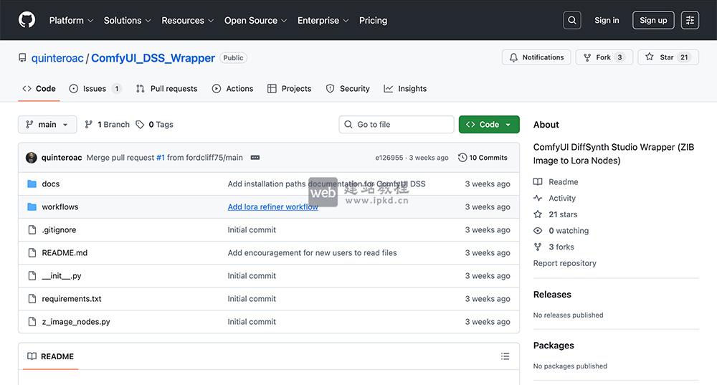The image size is (717, 385).
Task: Open README.md file name
Action: (x=65, y=253)
